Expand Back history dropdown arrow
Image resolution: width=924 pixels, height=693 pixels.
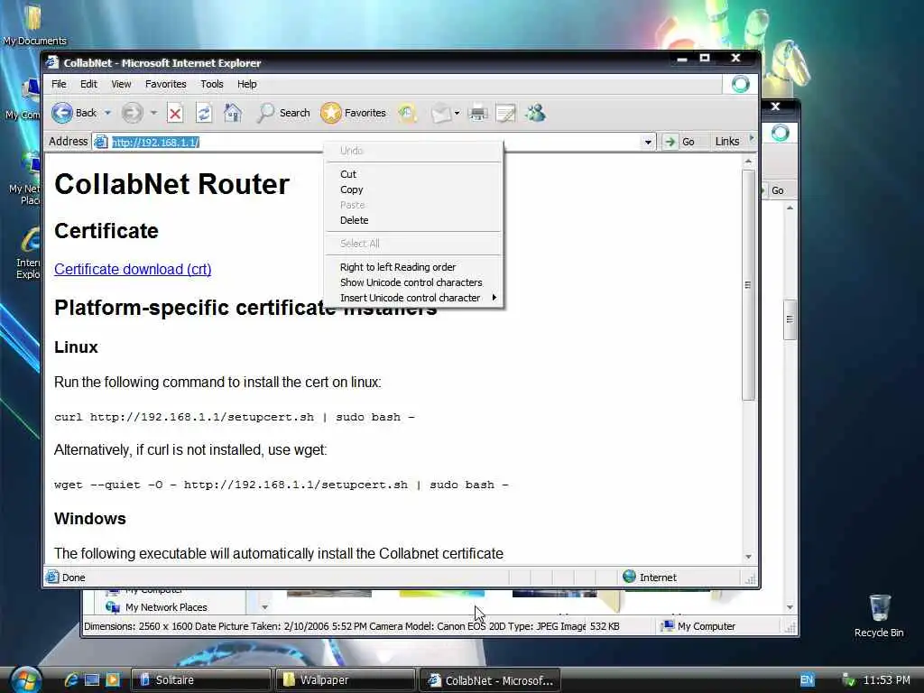point(107,113)
